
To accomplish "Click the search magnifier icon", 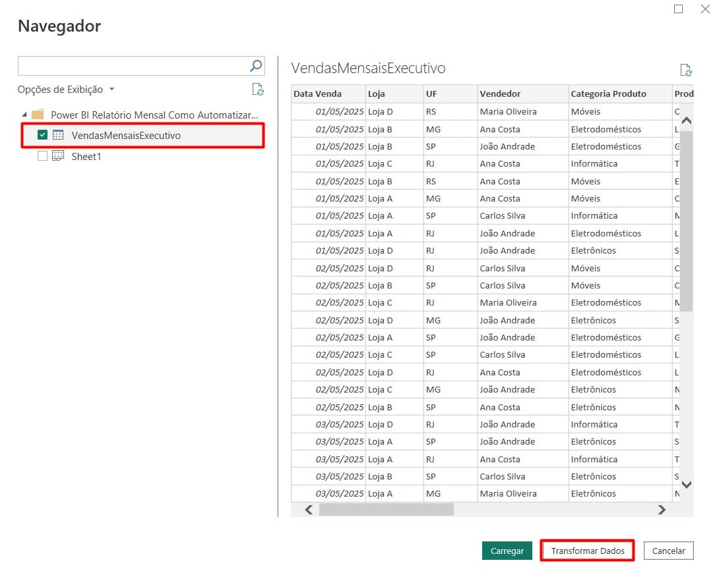I will (256, 66).
